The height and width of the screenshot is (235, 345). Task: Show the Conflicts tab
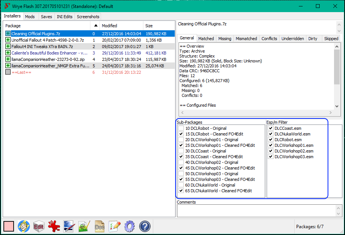coord(269,39)
